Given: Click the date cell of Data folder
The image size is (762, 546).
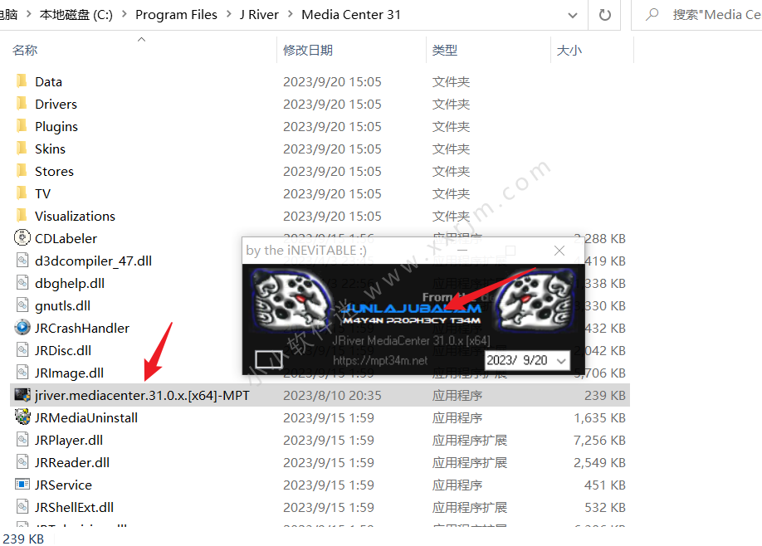Looking at the screenshot, I should (332, 81).
